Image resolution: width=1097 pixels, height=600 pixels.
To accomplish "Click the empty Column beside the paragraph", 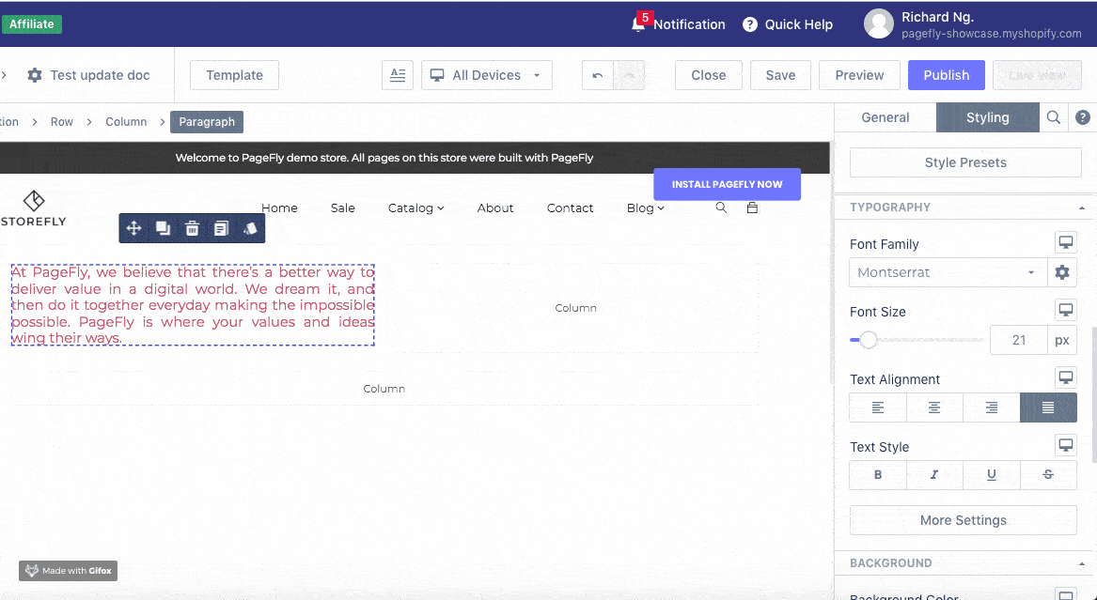I will (575, 308).
